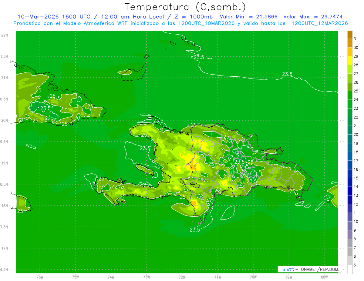
Task: Click the 72W longitude axis label
Action: 182,277
